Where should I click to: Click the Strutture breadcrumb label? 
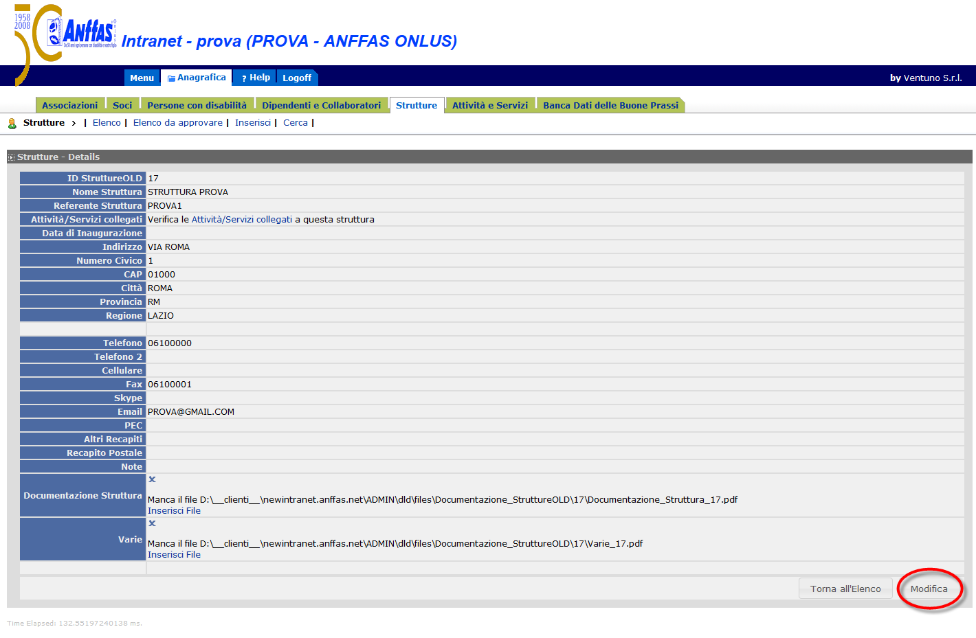[44, 123]
